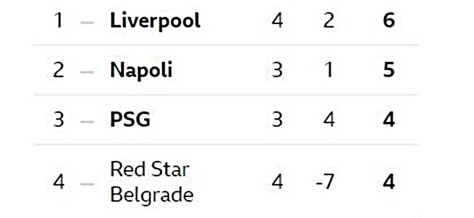474x218 pixels.
Task: Click the position number 1 for Liverpool
Action: click(x=59, y=21)
